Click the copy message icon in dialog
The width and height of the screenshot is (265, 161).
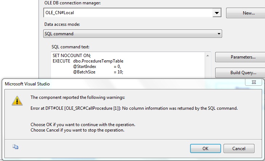click(16, 147)
